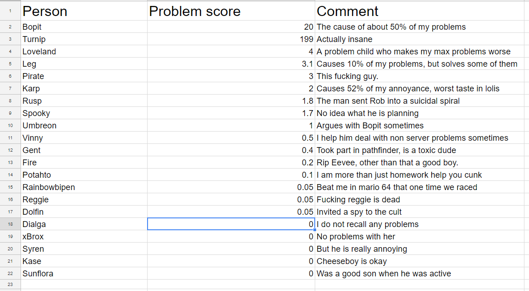Select the Person header cell
The width and height of the screenshot is (529, 291).
pos(84,11)
